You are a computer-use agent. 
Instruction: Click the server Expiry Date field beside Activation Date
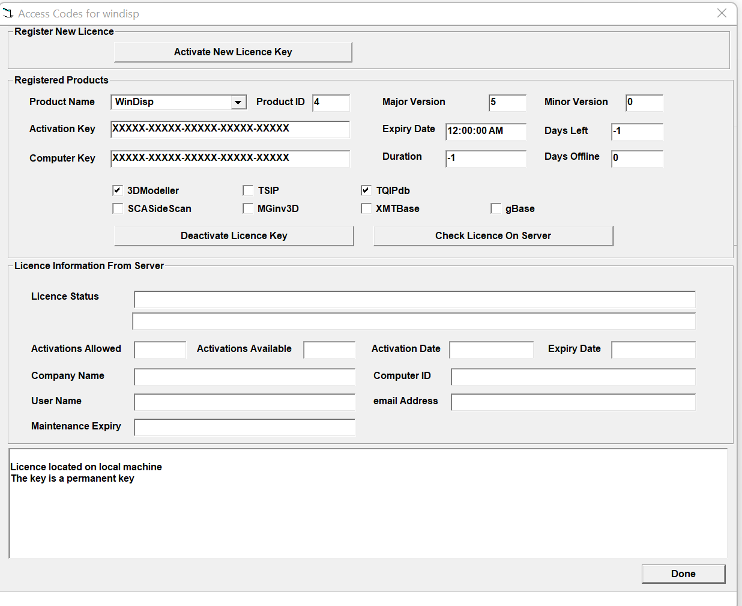click(x=654, y=350)
